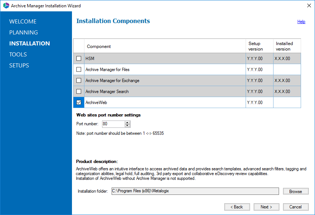This screenshot has width=315, height=215.
Task: Decrease port number with down arrow
Action: point(127,126)
